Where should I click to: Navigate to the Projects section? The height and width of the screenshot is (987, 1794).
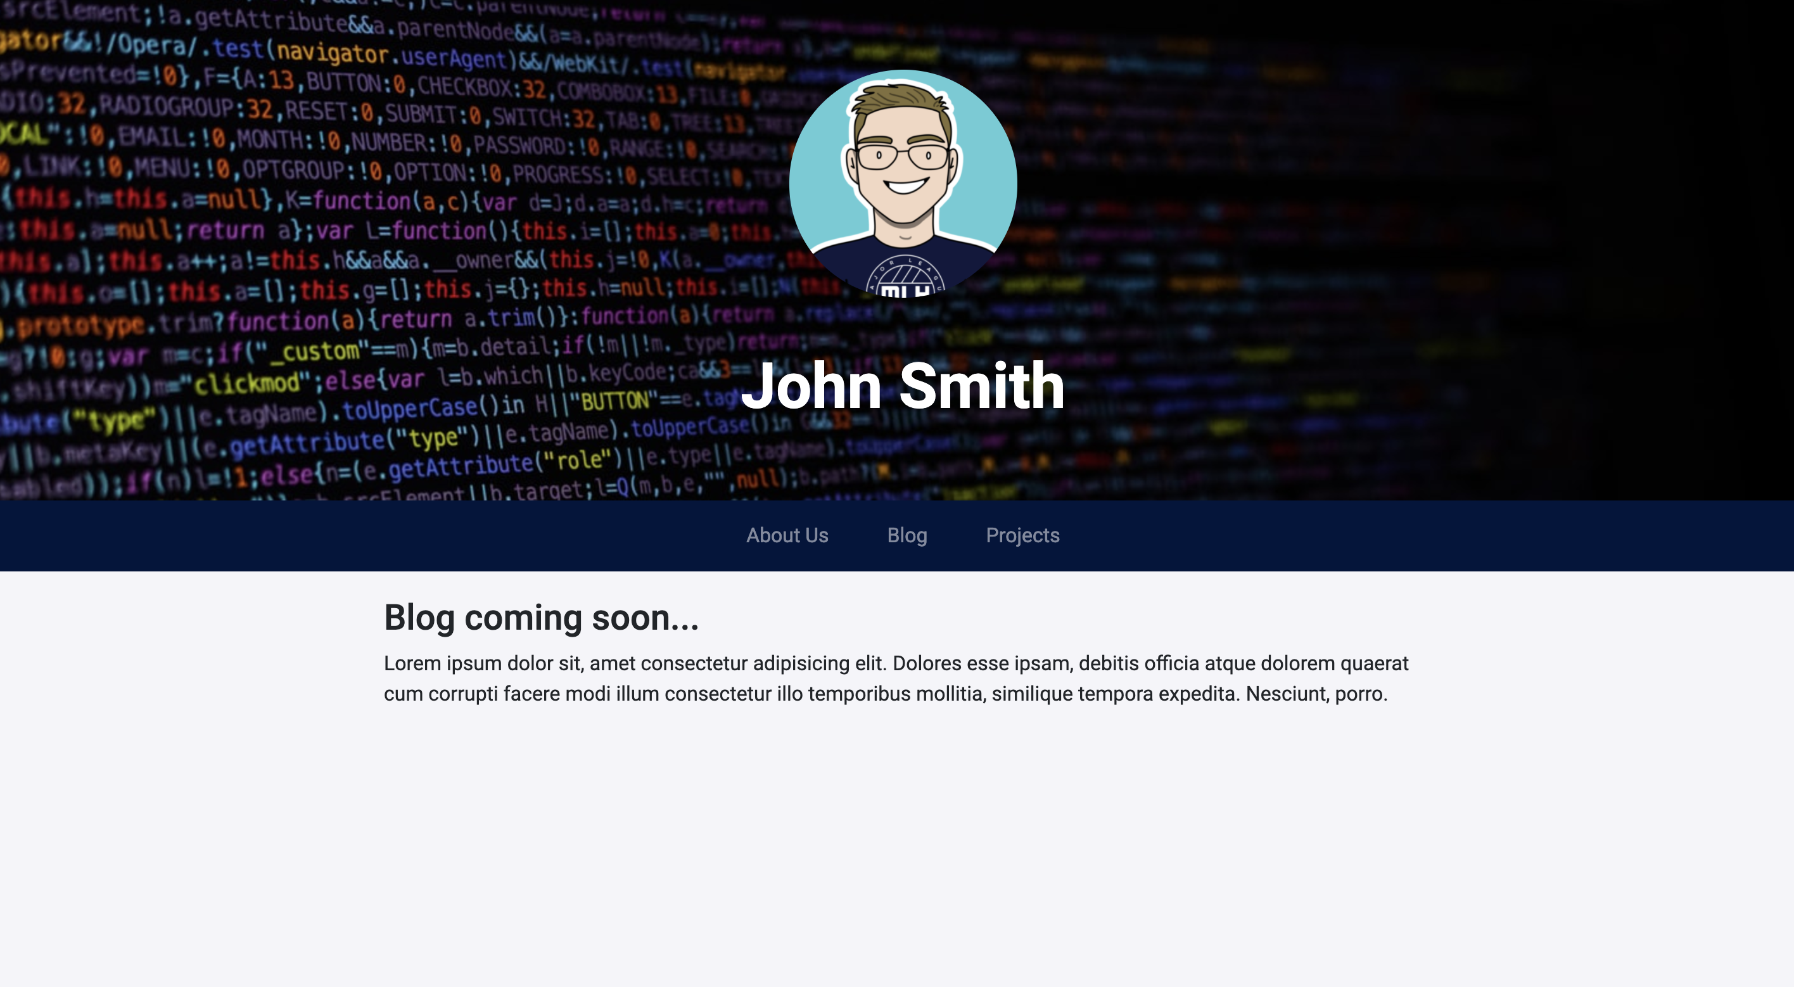(x=1022, y=535)
